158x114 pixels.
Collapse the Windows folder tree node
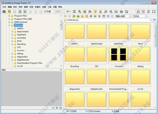[x=9, y=25]
